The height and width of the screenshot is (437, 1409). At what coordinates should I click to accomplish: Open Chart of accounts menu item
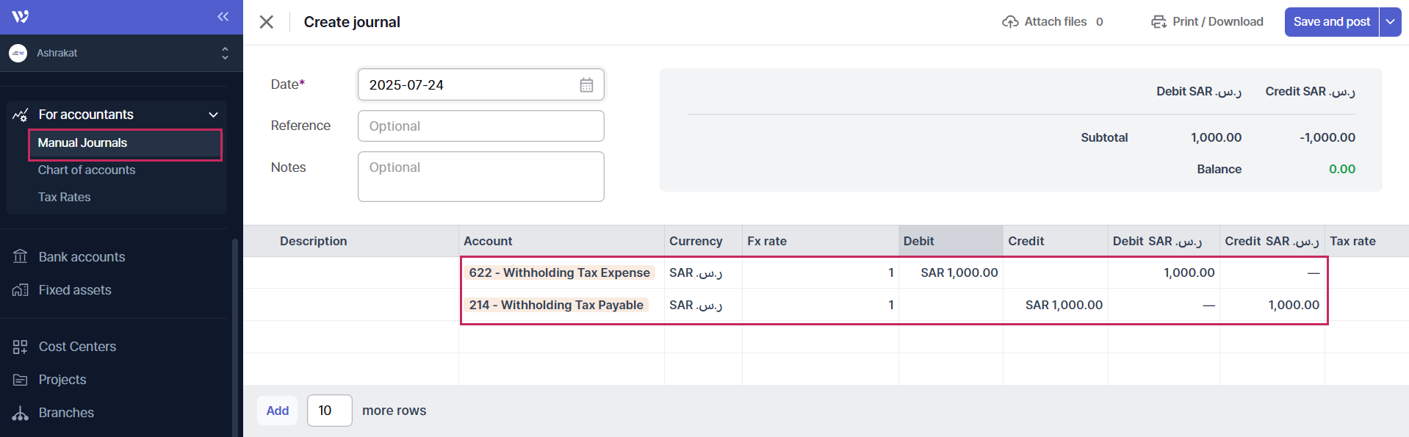pyautogui.click(x=87, y=170)
